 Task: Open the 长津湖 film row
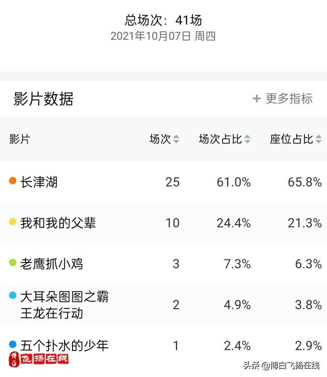163,182
